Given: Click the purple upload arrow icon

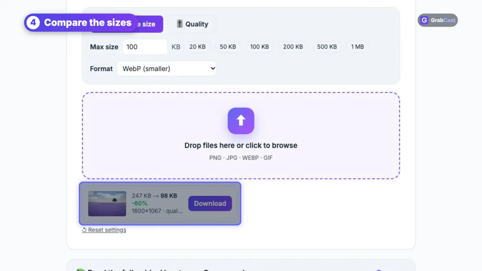Looking at the screenshot, I should 241,121.
